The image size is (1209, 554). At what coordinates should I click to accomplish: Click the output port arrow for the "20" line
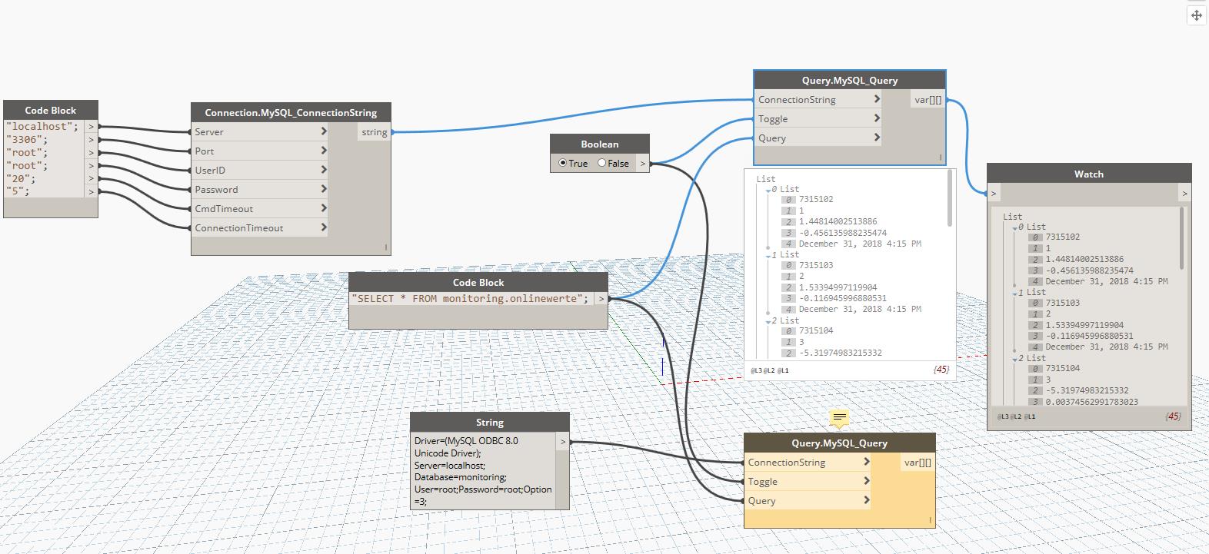coord(92,178)
